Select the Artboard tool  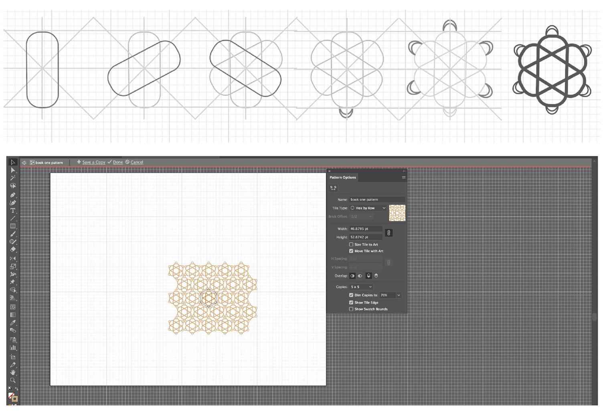13,357
